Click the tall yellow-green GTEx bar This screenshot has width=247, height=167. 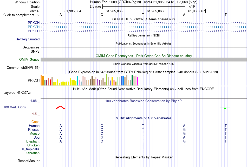[x=107, y=80]
